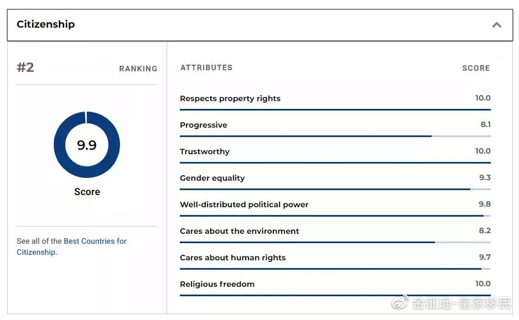This screenshot has width=519, height=320.
Task: Click the Citizenship section header title
Action: coord(46,24)
